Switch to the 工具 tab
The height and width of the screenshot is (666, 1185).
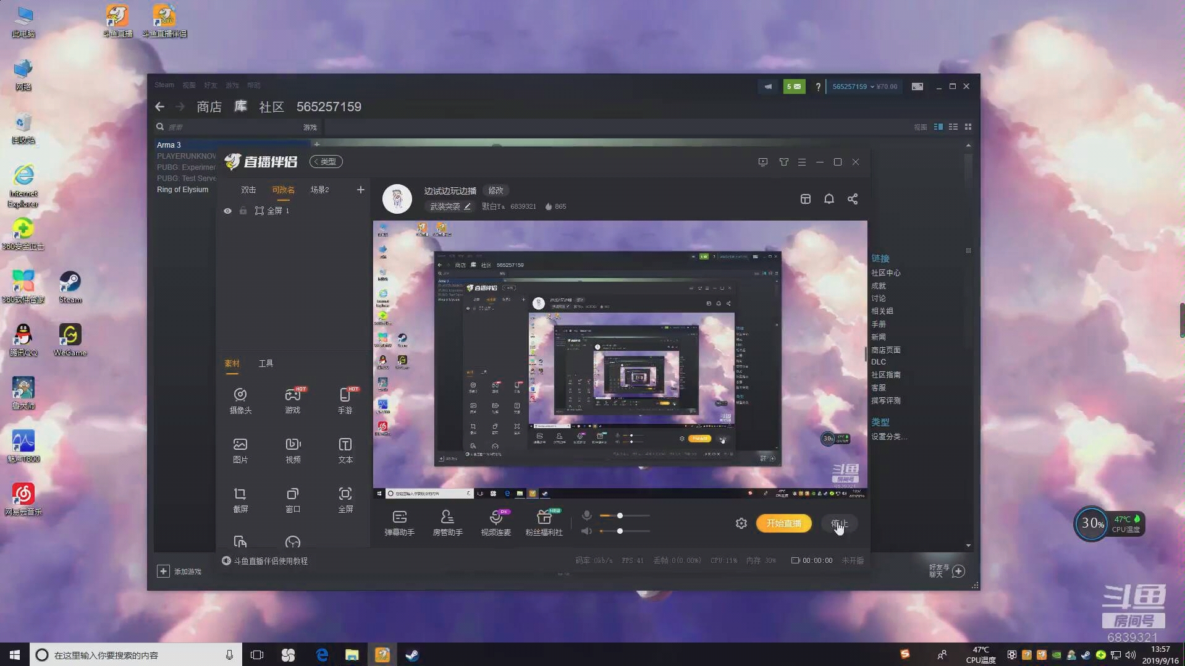[x=266, y=363]
